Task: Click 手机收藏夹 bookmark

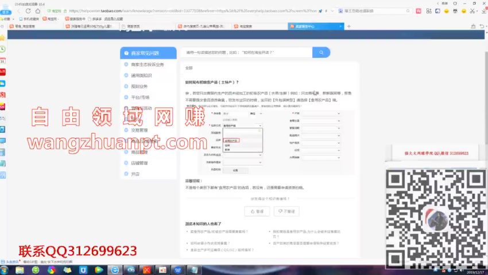Action: [29, 19]
